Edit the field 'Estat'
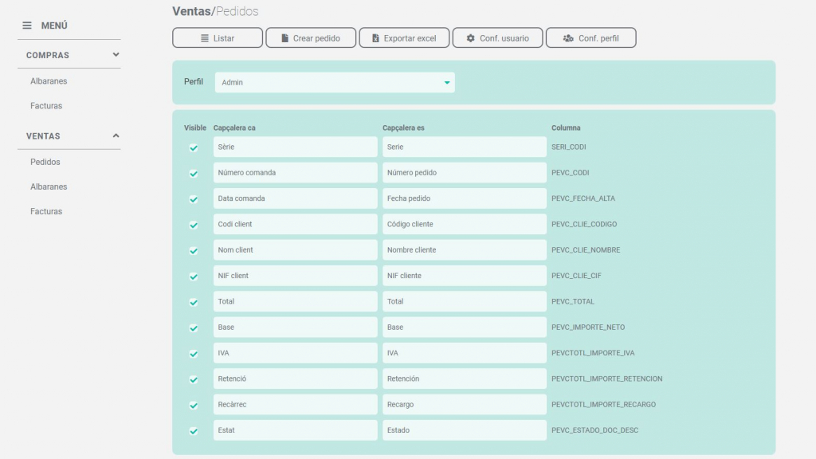The image size is (816, 459). click(x=295, y=430)
